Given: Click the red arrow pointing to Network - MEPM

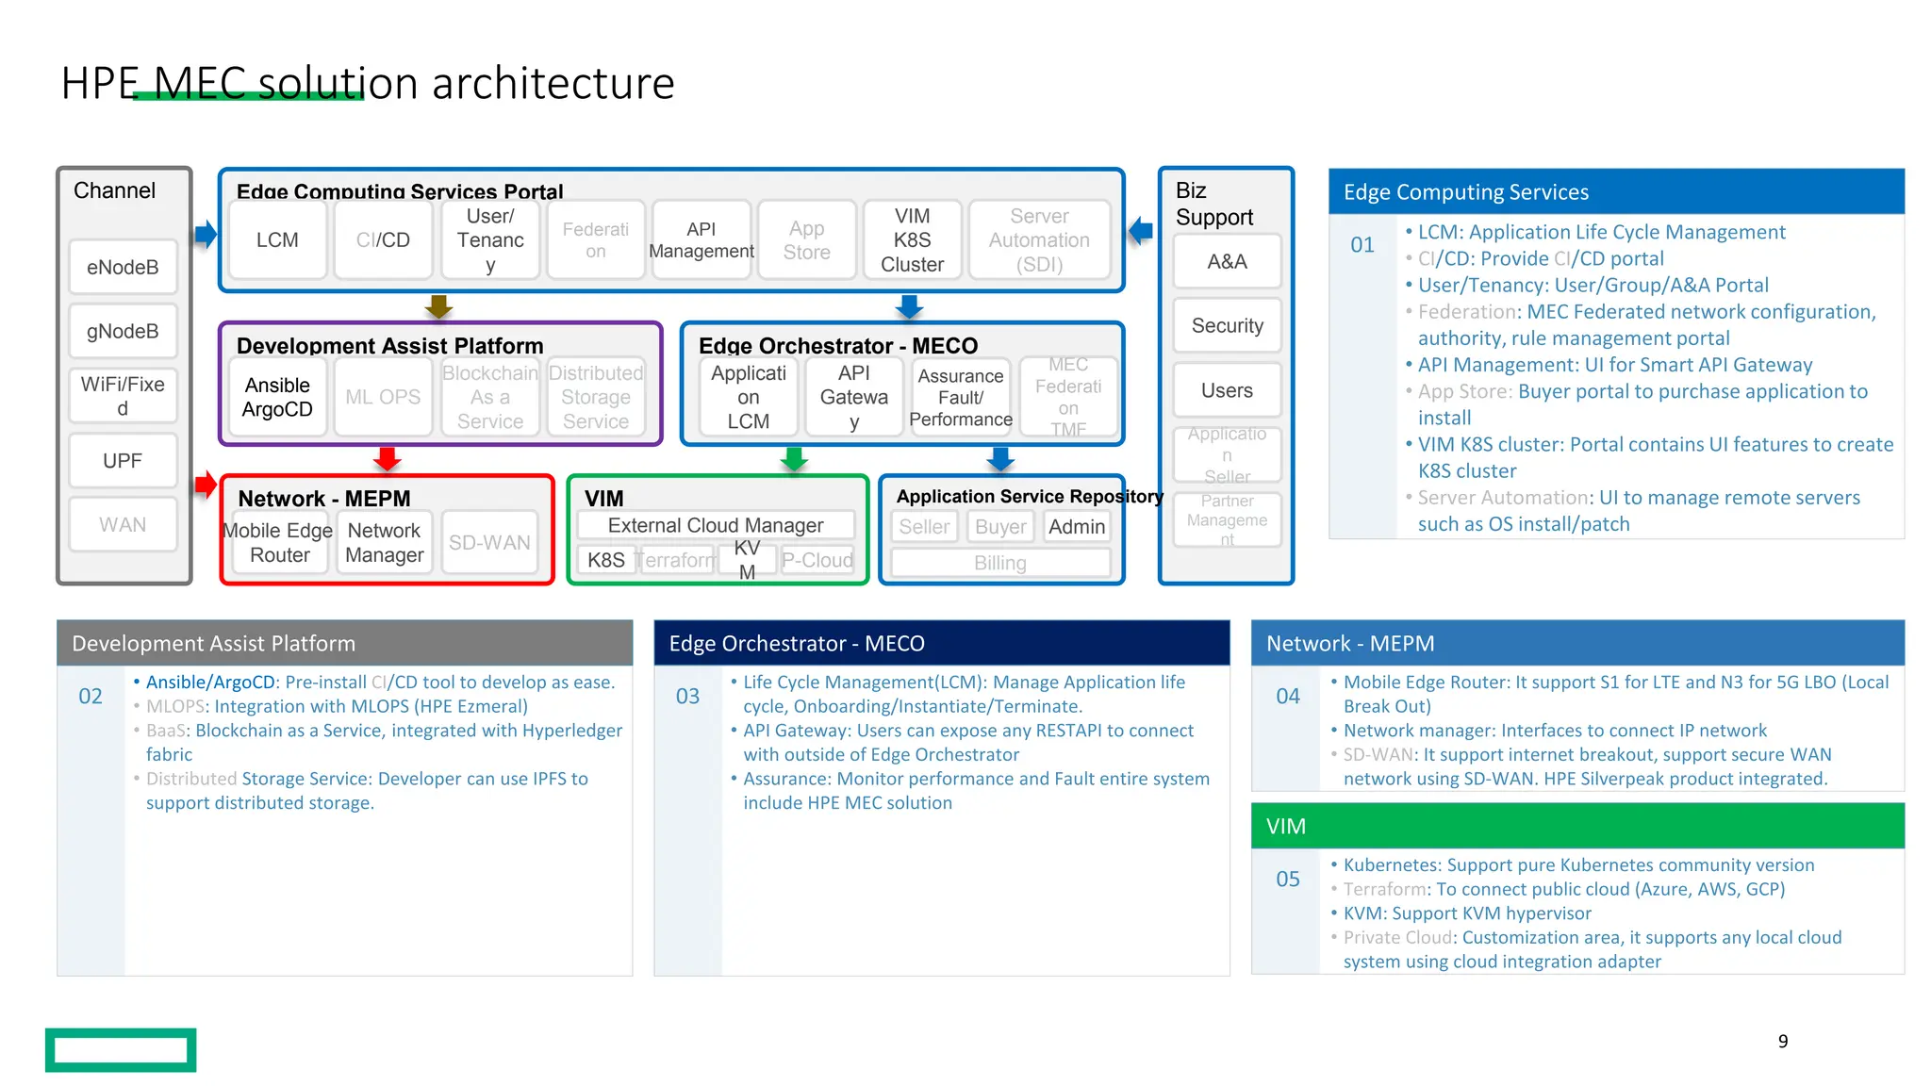Looking at the screenshot, I should tap(206, 485).
